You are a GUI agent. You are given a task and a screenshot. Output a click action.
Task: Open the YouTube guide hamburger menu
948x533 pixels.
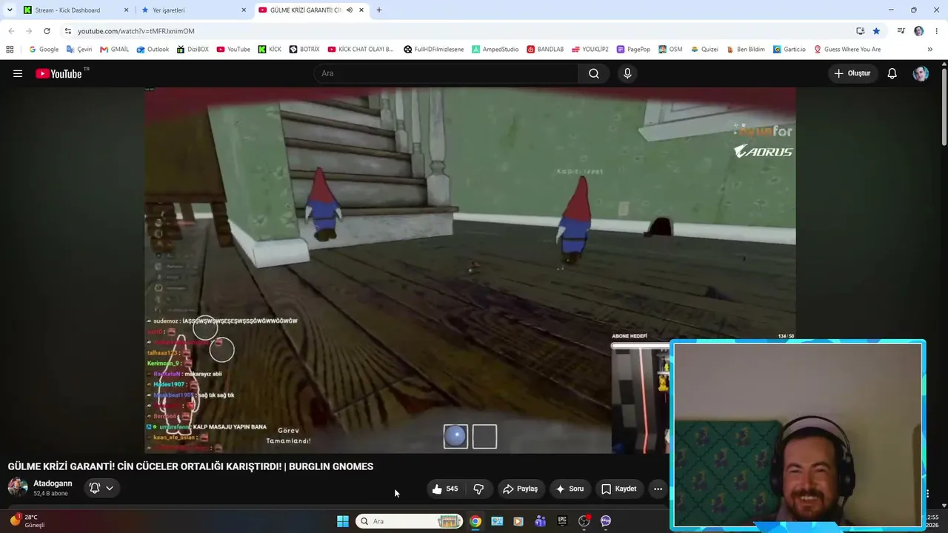[18, 73]
